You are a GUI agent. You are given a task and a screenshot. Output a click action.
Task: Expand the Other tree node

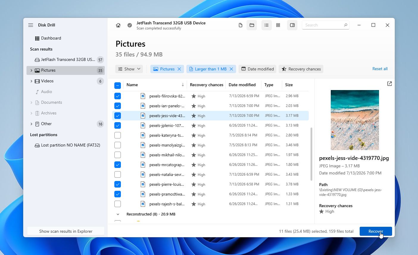31,124
